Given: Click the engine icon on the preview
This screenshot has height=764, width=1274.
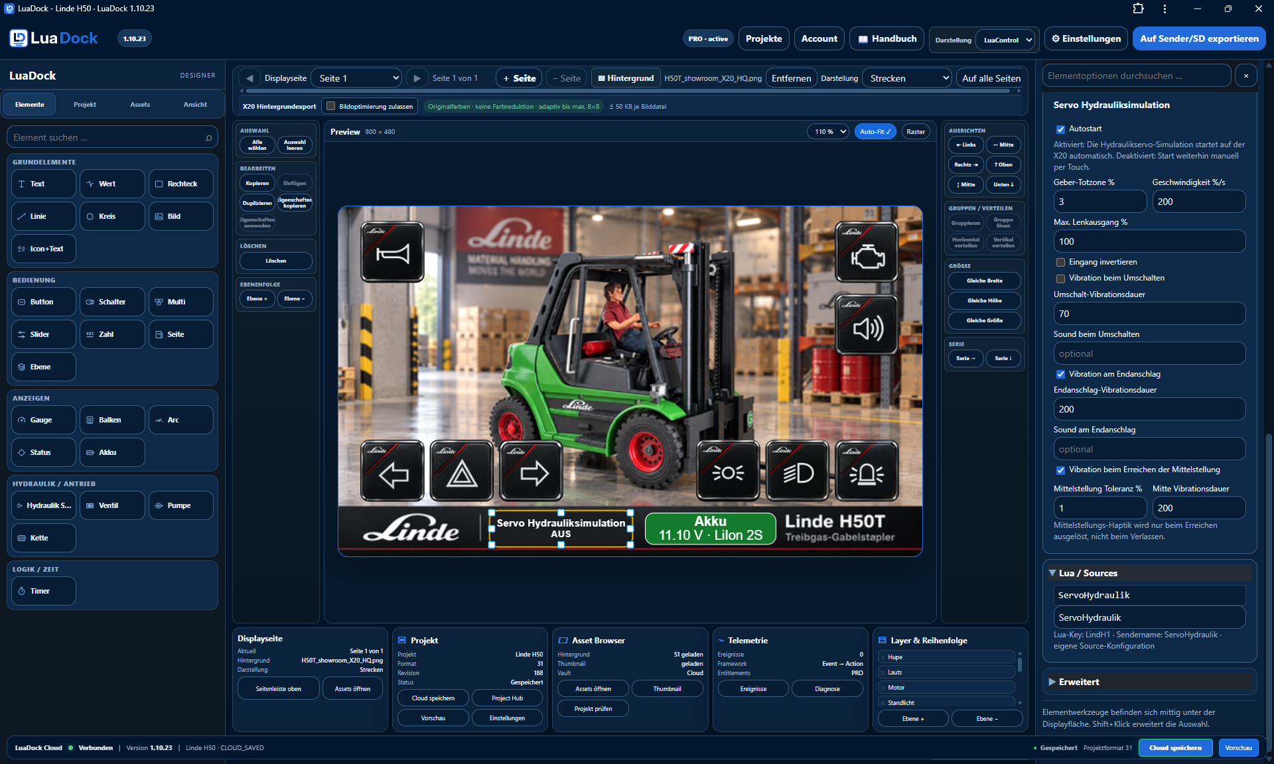Looking at the screenshot, I should pyautogui.click(x=867, y=253).
